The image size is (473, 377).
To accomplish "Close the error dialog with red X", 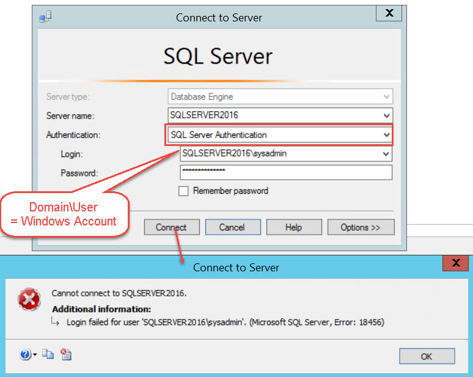I will (x=455, y=263).
